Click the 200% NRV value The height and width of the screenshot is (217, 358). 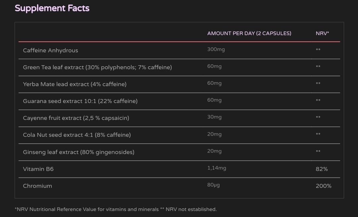323,186
